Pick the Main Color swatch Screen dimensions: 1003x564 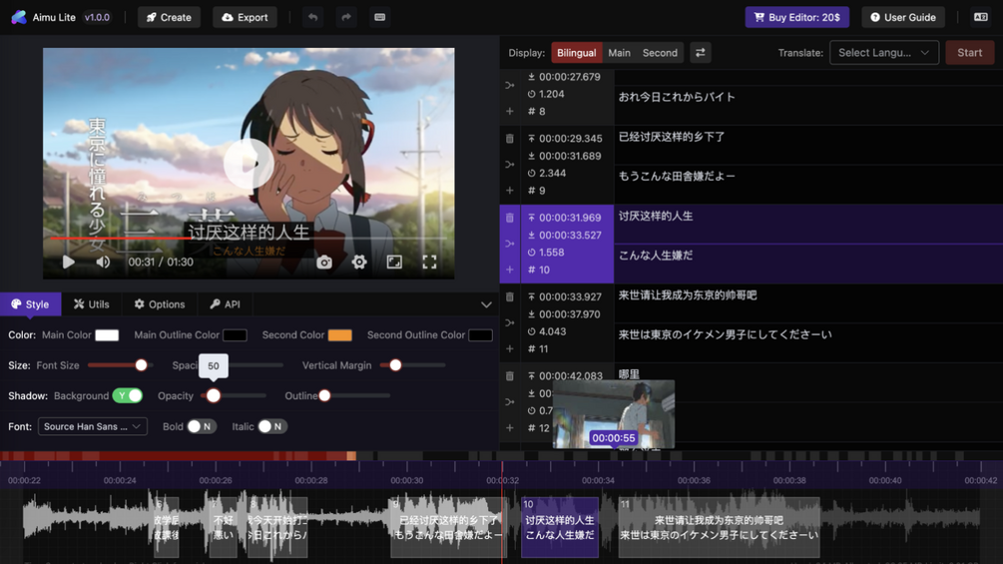tap(107, 335)
